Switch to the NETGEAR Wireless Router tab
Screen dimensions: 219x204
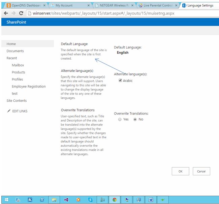(114, 5)
